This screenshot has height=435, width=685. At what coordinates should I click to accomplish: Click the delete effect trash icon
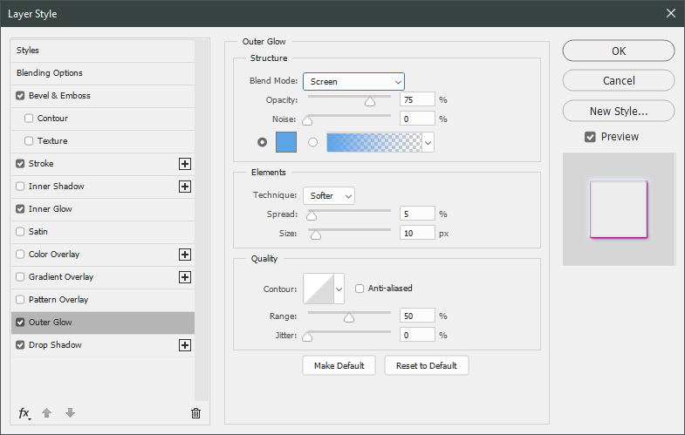pos(195,413)
